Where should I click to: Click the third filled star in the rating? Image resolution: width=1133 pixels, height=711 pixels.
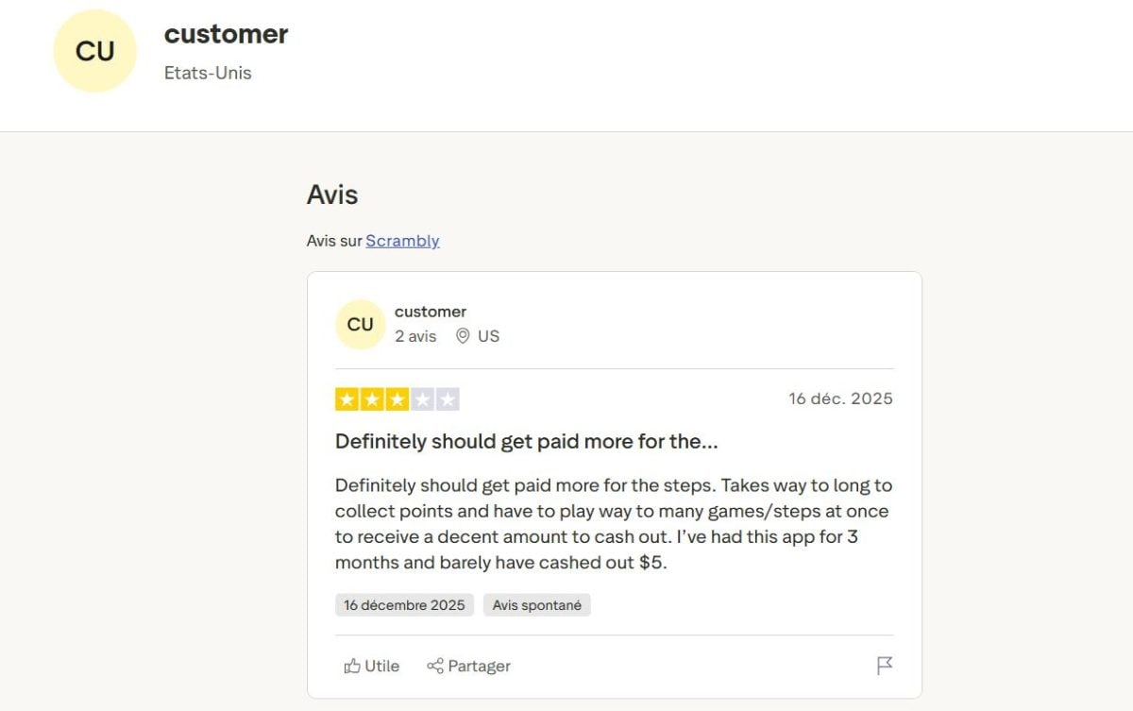397,398
